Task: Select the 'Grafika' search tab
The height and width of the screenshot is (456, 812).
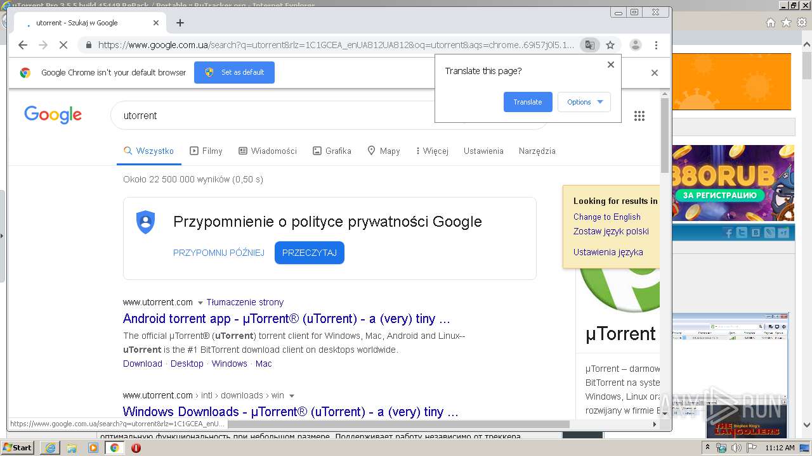Action: pyautogui.click(x=332, y=151)
